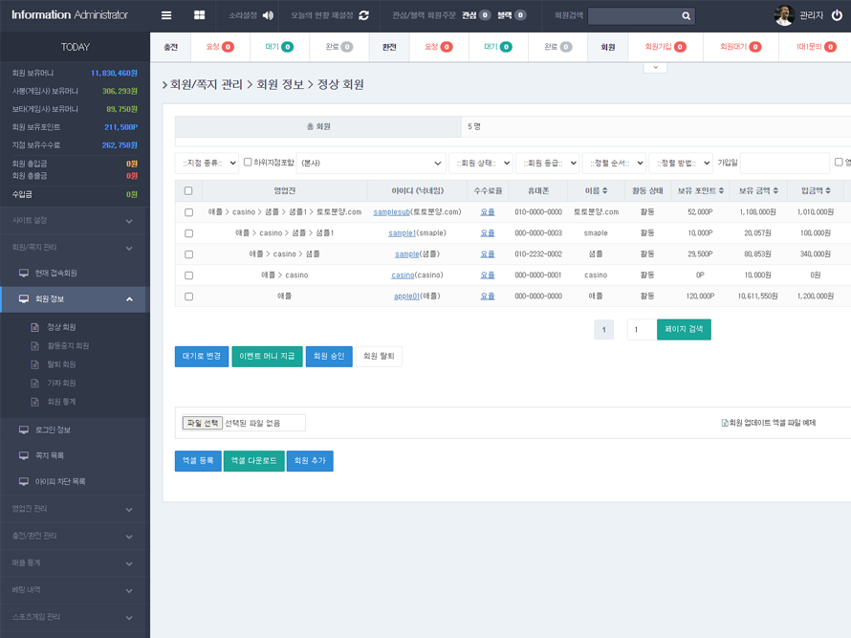Click document icon beside 활동중지 회원
The image size is (851, 638).
click(x=34, y=346)
